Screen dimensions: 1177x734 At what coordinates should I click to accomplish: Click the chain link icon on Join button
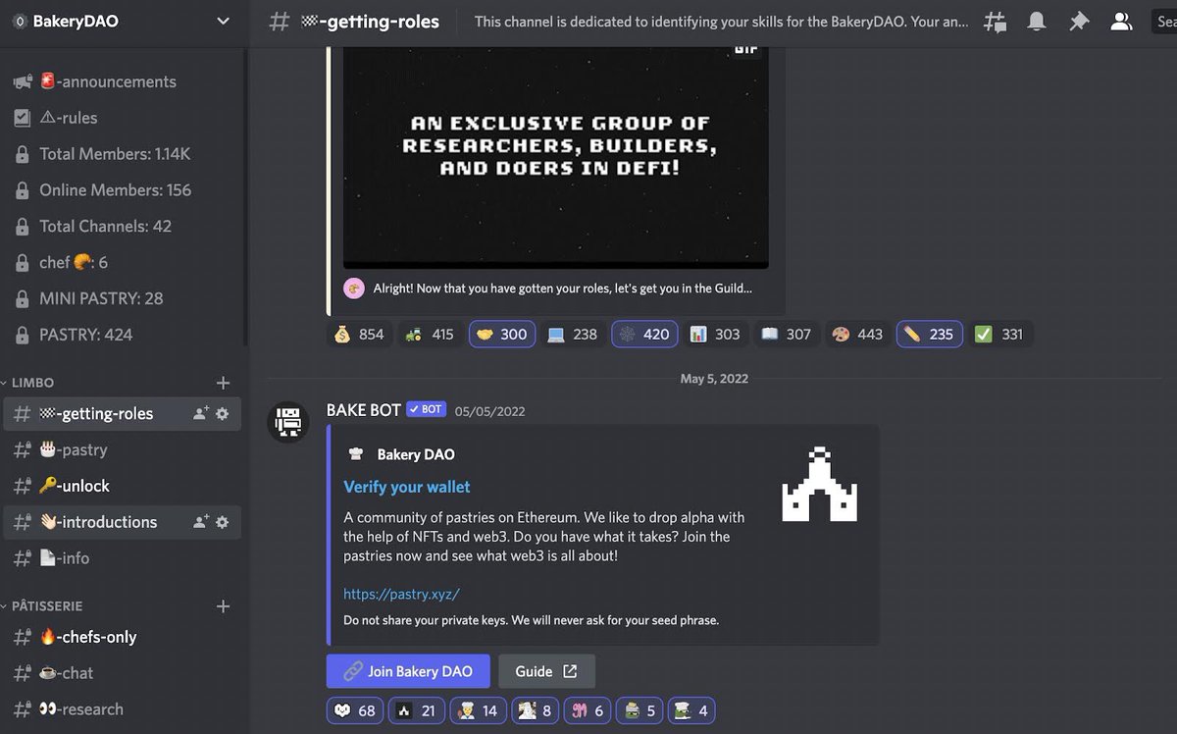tap(352, 671)
